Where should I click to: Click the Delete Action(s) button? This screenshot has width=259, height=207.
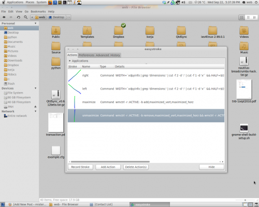pos(136,167)
